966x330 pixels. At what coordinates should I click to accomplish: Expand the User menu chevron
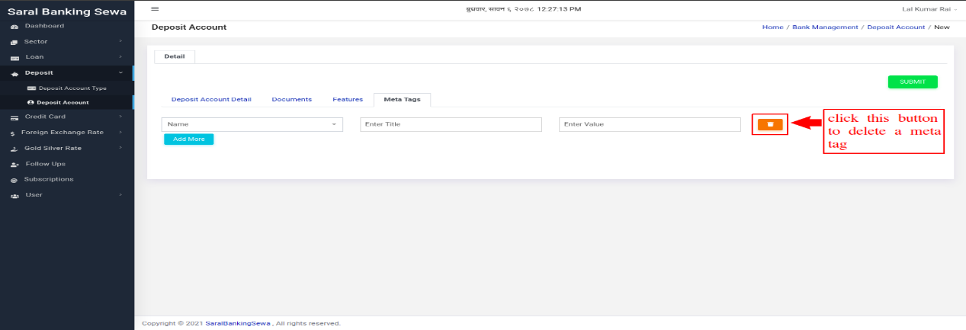point(120,194)
